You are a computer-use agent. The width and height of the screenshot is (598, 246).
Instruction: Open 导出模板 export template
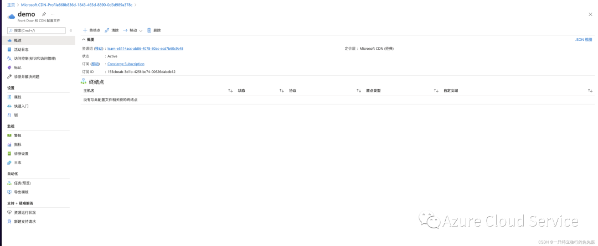point(22,192)
